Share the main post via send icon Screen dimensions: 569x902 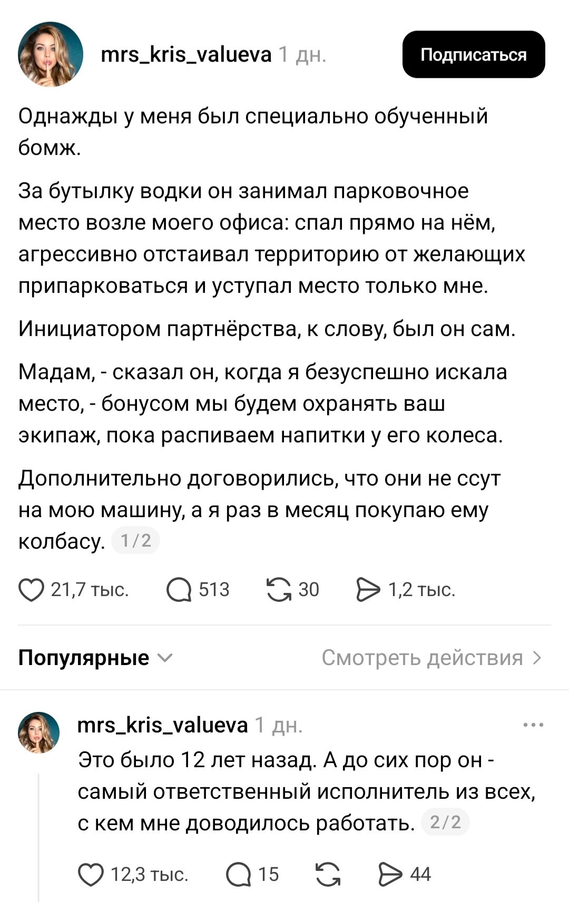(368, 590)
